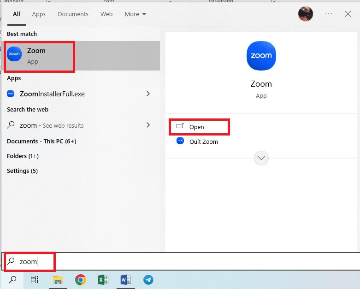Show Settings (5) results

[22, 171]
